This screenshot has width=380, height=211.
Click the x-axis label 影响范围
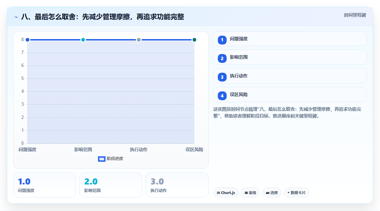tap(83, 150)
